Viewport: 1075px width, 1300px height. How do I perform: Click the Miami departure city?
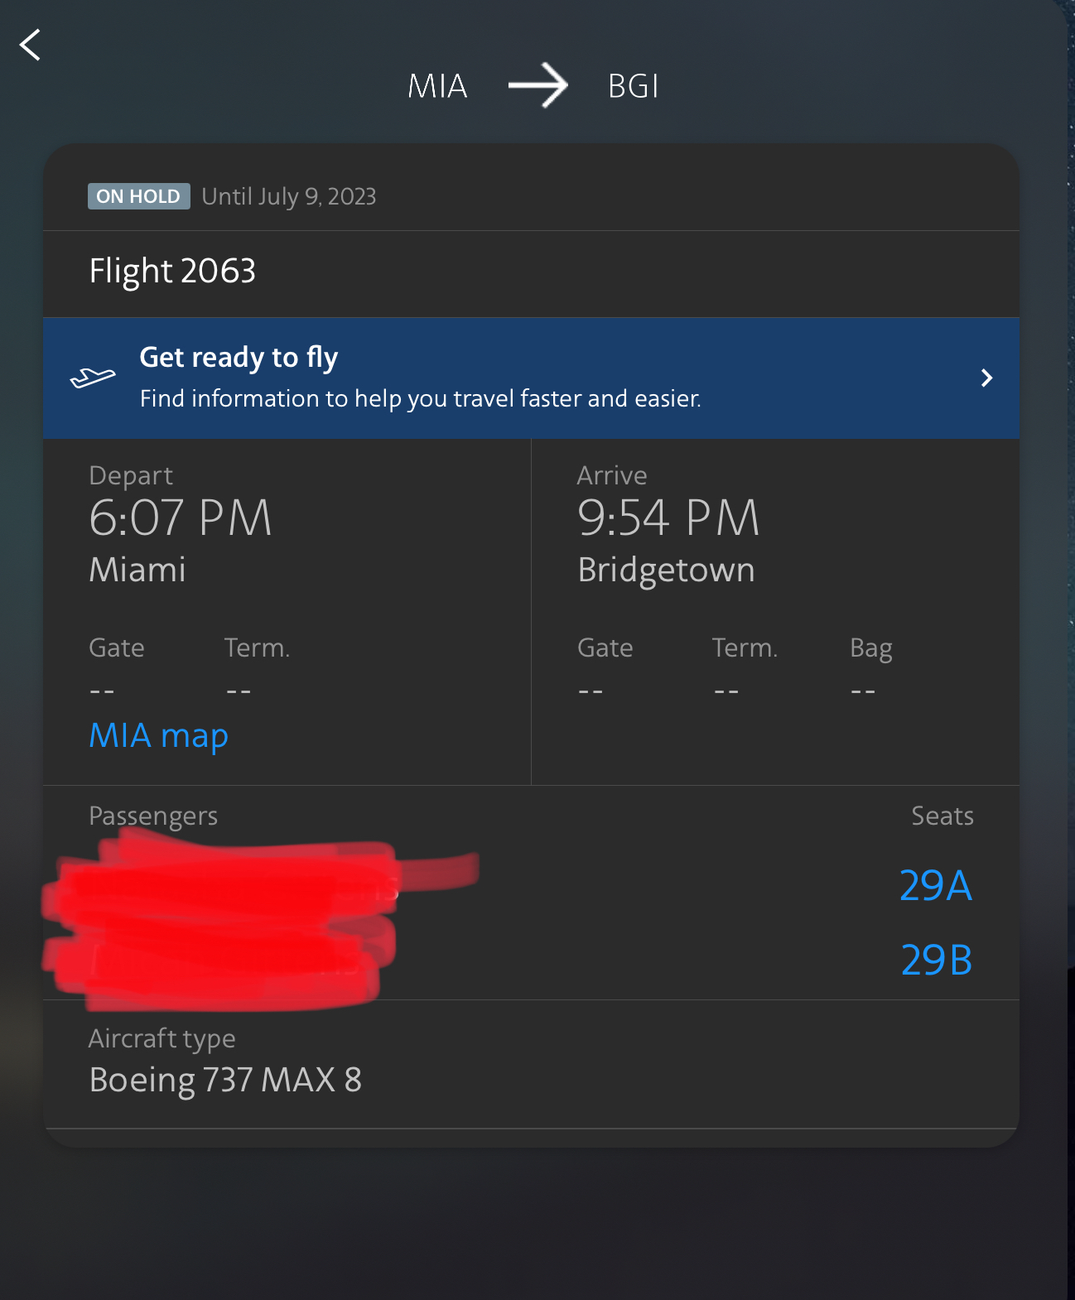[x=137, y=570]
